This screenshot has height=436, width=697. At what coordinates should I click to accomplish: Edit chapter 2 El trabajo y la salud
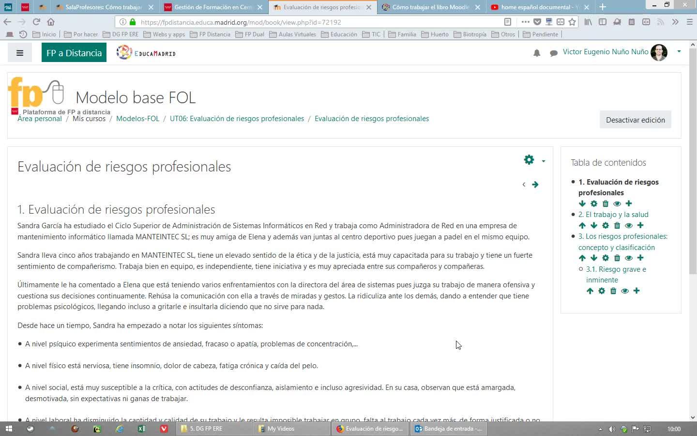click(606, 225)
